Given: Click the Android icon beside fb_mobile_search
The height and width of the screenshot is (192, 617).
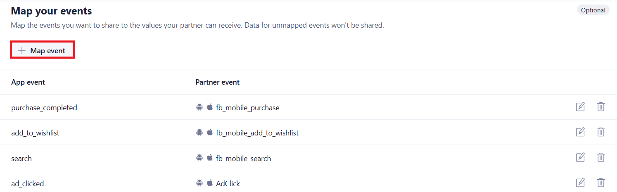Looking at the screenshot, I should coord(199,158).
